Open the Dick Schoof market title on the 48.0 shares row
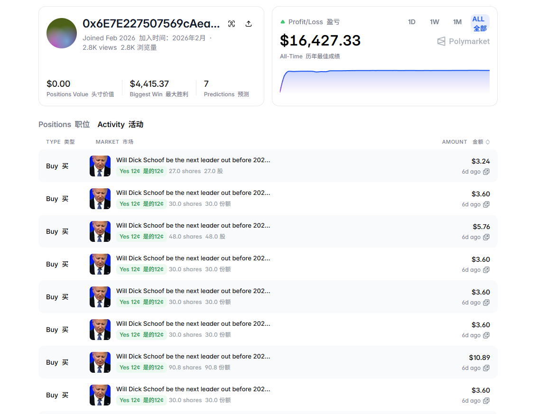538x414 pixels. click(x=193, y=226)
